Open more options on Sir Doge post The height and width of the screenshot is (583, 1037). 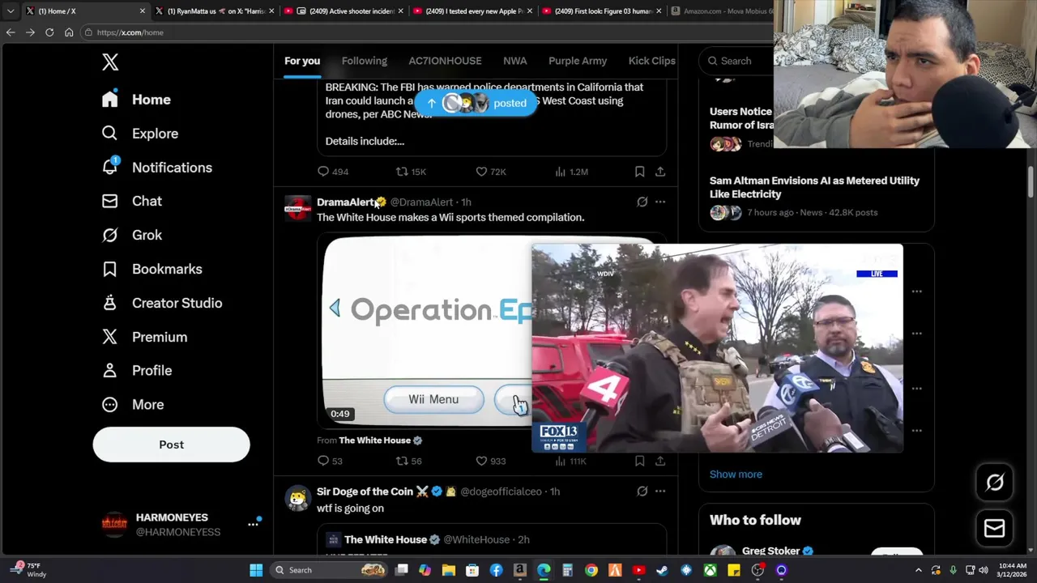(x=660, y=492)
